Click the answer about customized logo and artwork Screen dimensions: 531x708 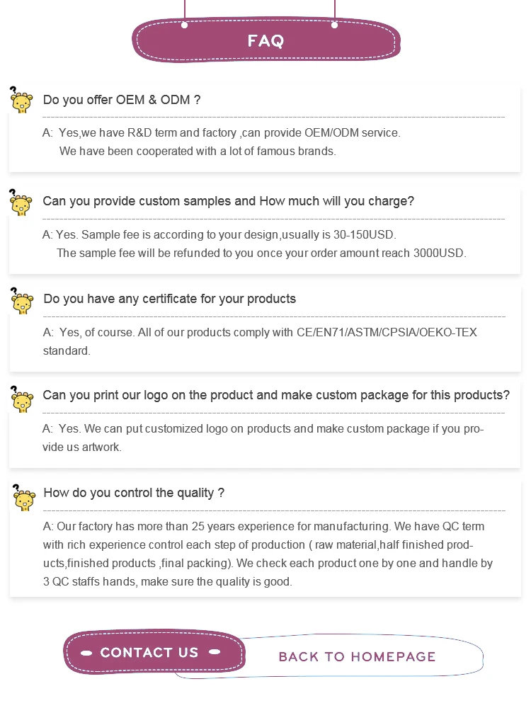point(263,438)
